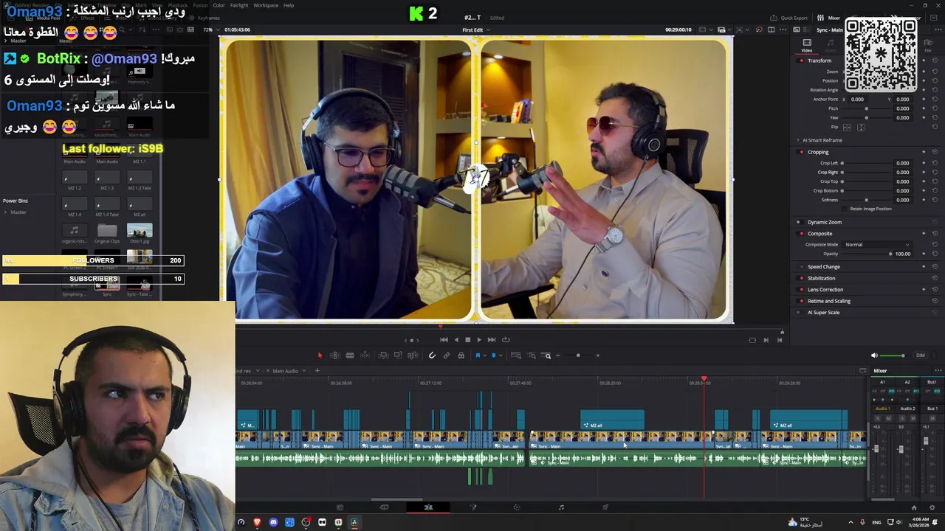Toggle the Linked Selection chain icon
This screenshot has height=531, width=945.
pyautogui.click(x=447, y=355)
